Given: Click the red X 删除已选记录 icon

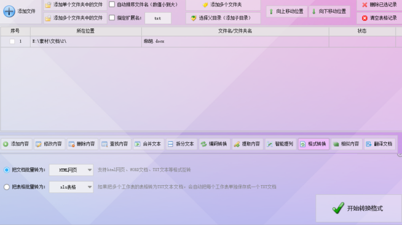Looking at the screenshot, I should tap(365, 5).
